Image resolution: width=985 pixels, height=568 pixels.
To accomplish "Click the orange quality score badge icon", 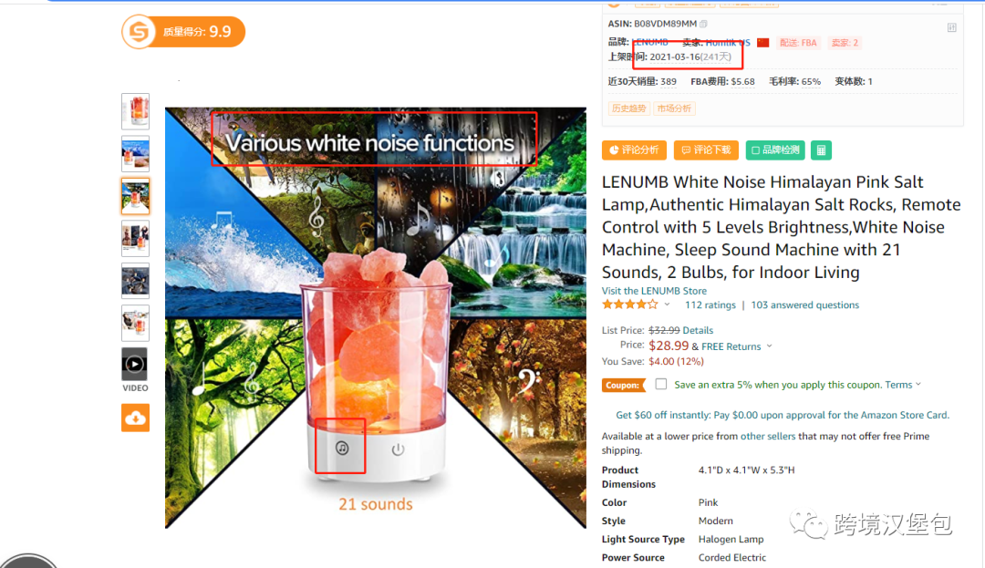I will [139, 32].
